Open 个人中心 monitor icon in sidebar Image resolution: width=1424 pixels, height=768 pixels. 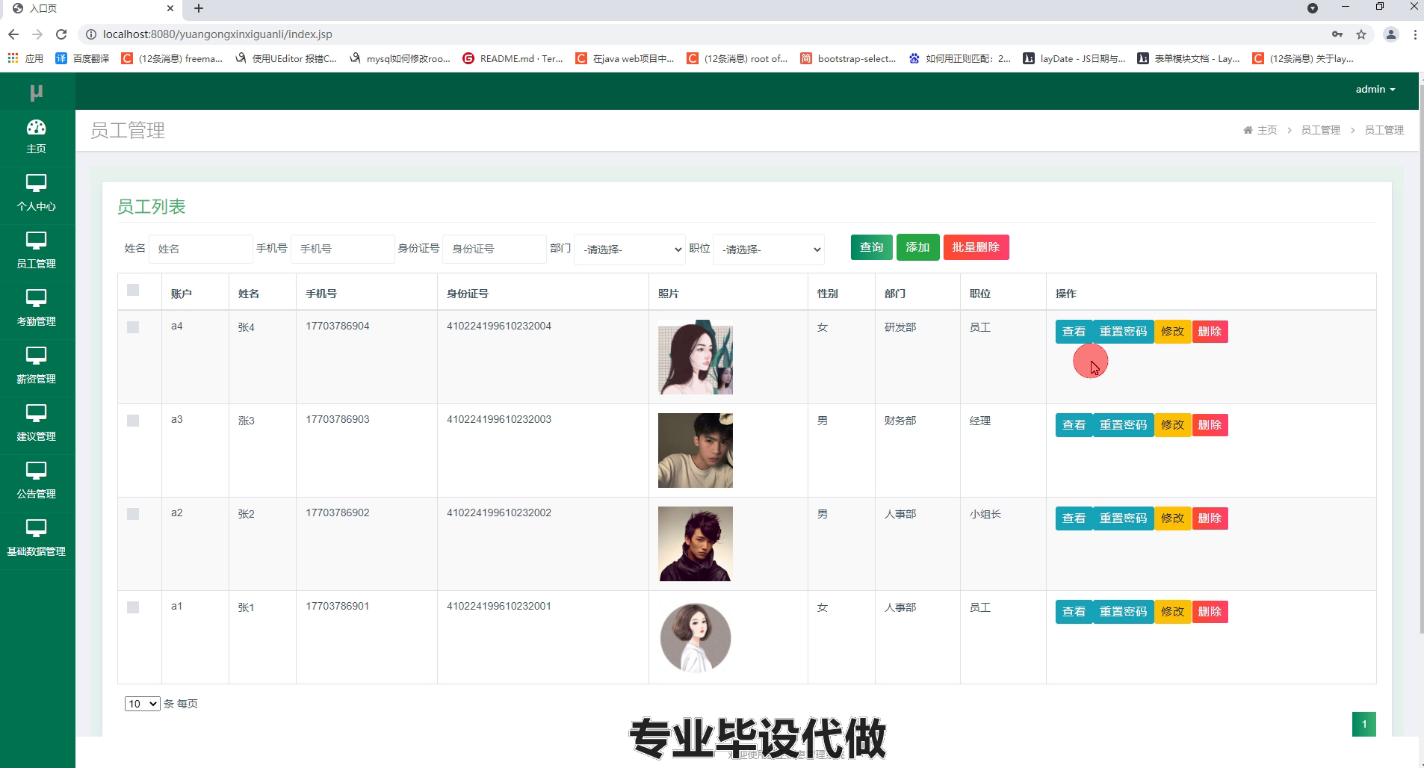[36, 183]
